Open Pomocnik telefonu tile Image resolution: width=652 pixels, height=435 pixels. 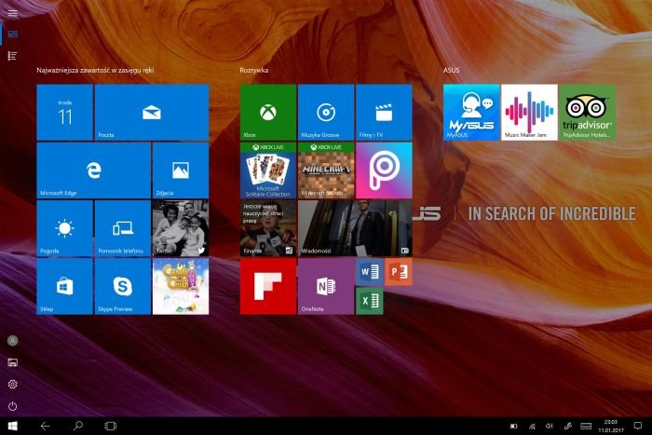pyautogui.click(x=123, y=228)
